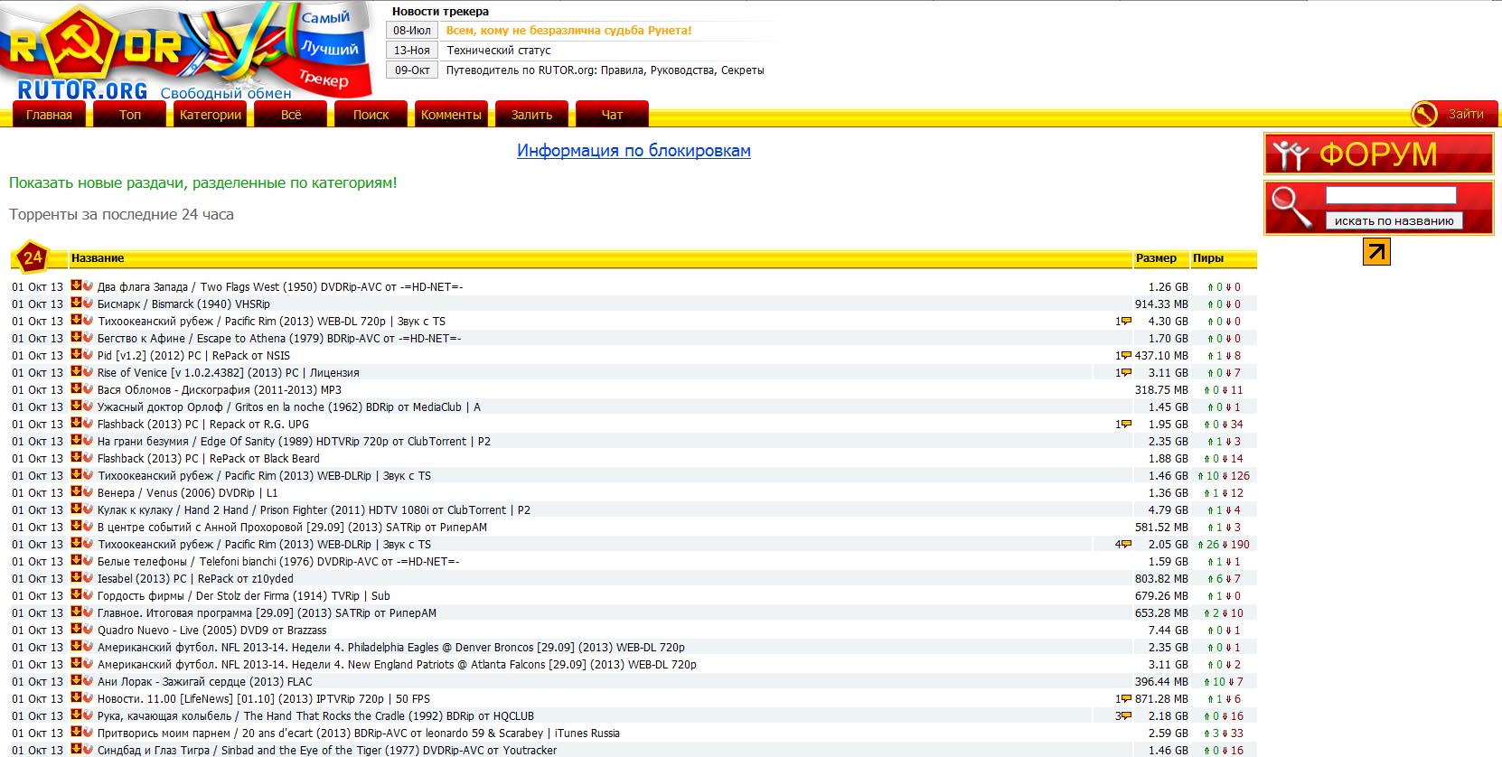Open the Топ menu tab
The image size is (1502, 757).
coord(130,115)
